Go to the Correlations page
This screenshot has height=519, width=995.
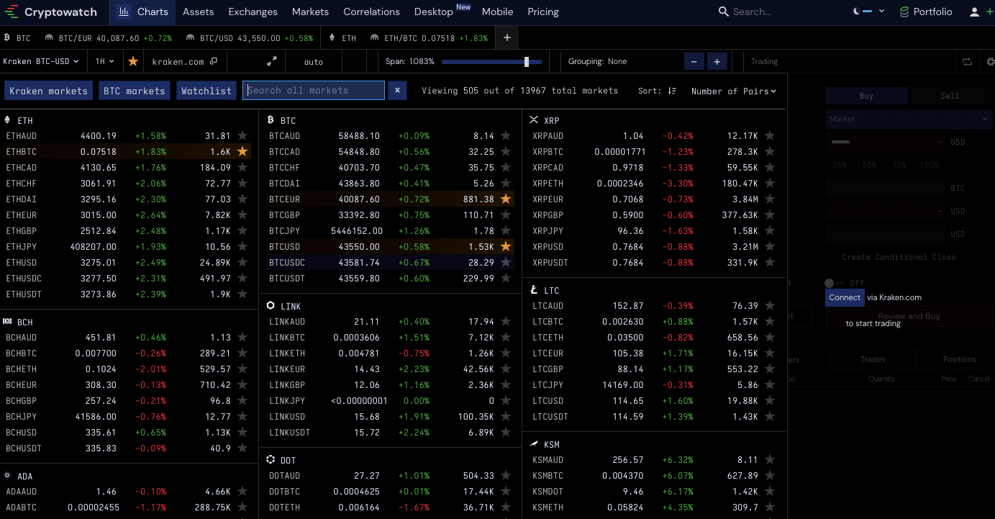pyautogui.click(x=371, y=12)
